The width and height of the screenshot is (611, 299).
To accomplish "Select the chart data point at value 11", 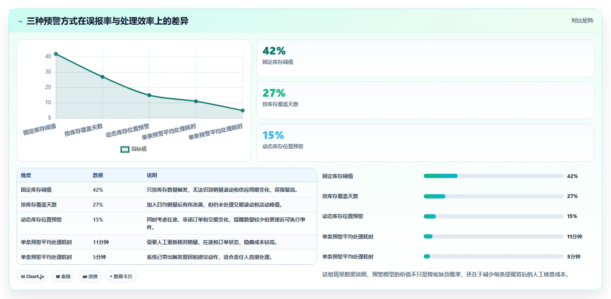I will (196, 101).
